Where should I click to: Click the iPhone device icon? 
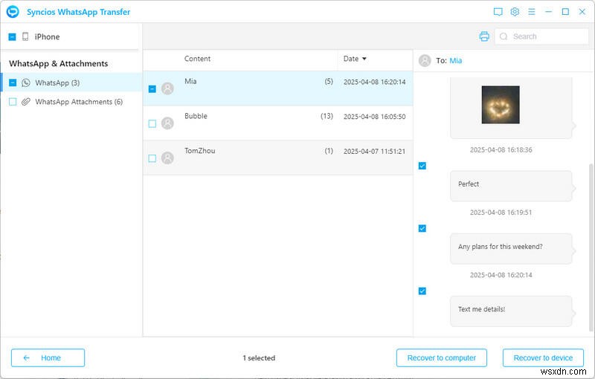coord(25,36)
